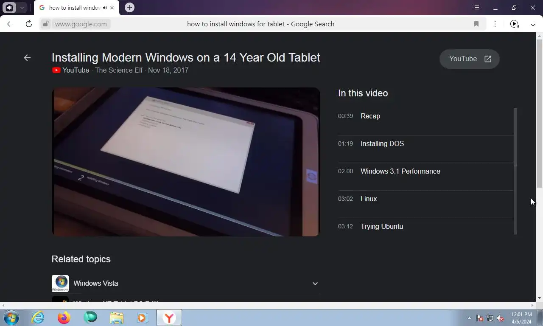The width and height of the screenshot is (543, 326).
Task: Close the 'how to install windows' tab
Action: [112, 8]
